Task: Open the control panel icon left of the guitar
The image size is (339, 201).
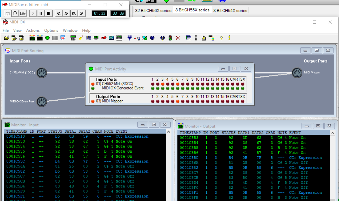Action: pyautogui.click(x=73, y=38)
